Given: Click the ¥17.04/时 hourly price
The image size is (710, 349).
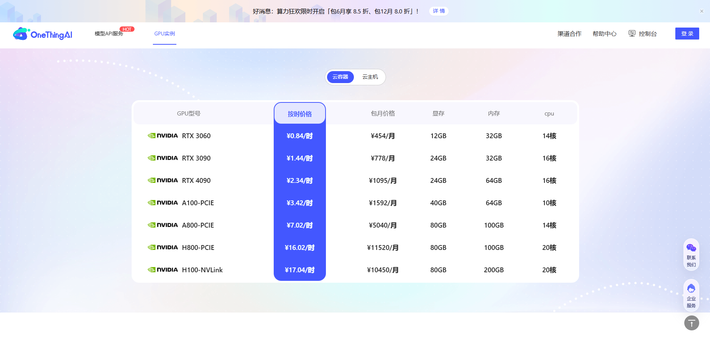Looking at the screenshot, I should 300,270.
